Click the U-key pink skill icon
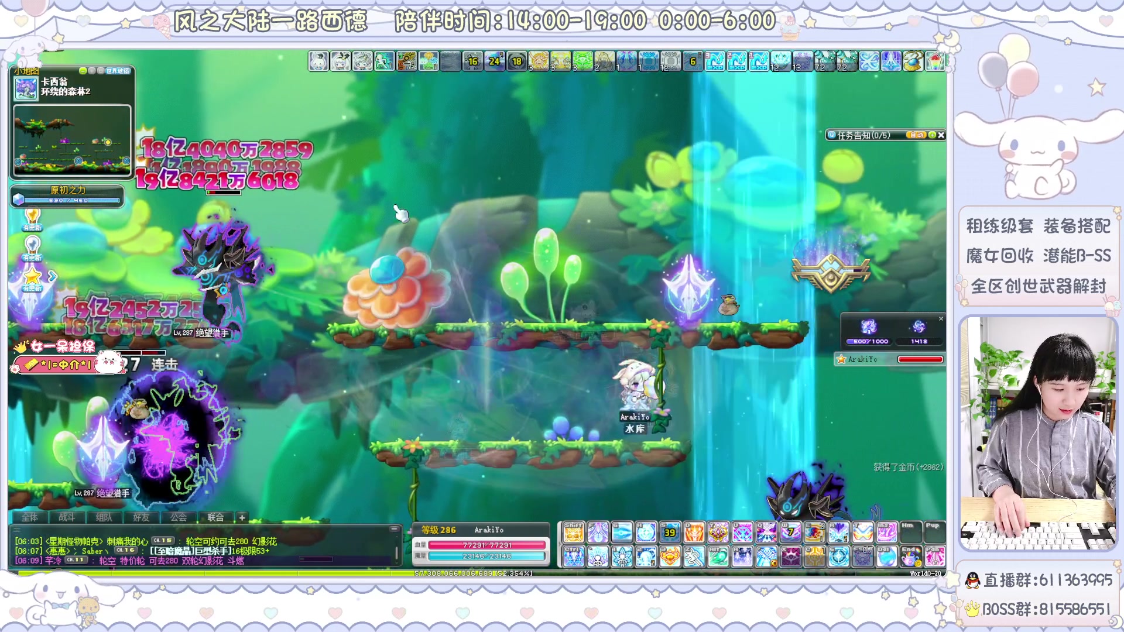 742,532
